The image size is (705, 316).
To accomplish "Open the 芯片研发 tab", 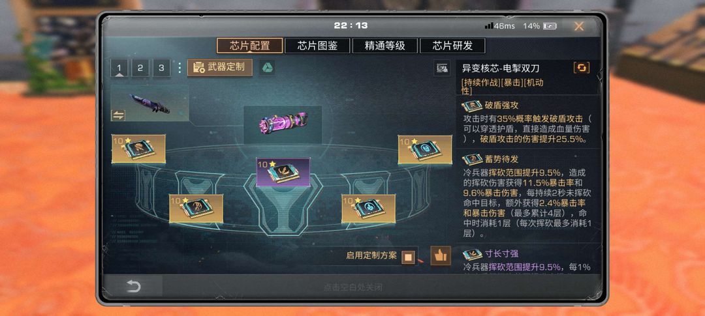I will 452,46.
